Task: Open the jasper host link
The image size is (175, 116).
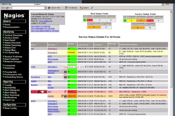Action: pos(33,101)
